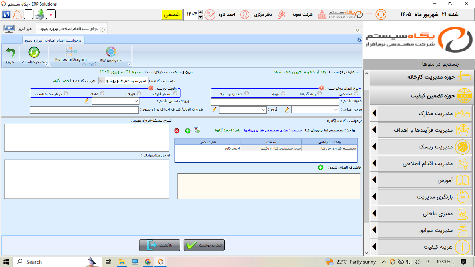Select the خطاناپذیرسازی radio button
Image resolution: width=475 pixels, height=267 pixels.
pos(247,93)
